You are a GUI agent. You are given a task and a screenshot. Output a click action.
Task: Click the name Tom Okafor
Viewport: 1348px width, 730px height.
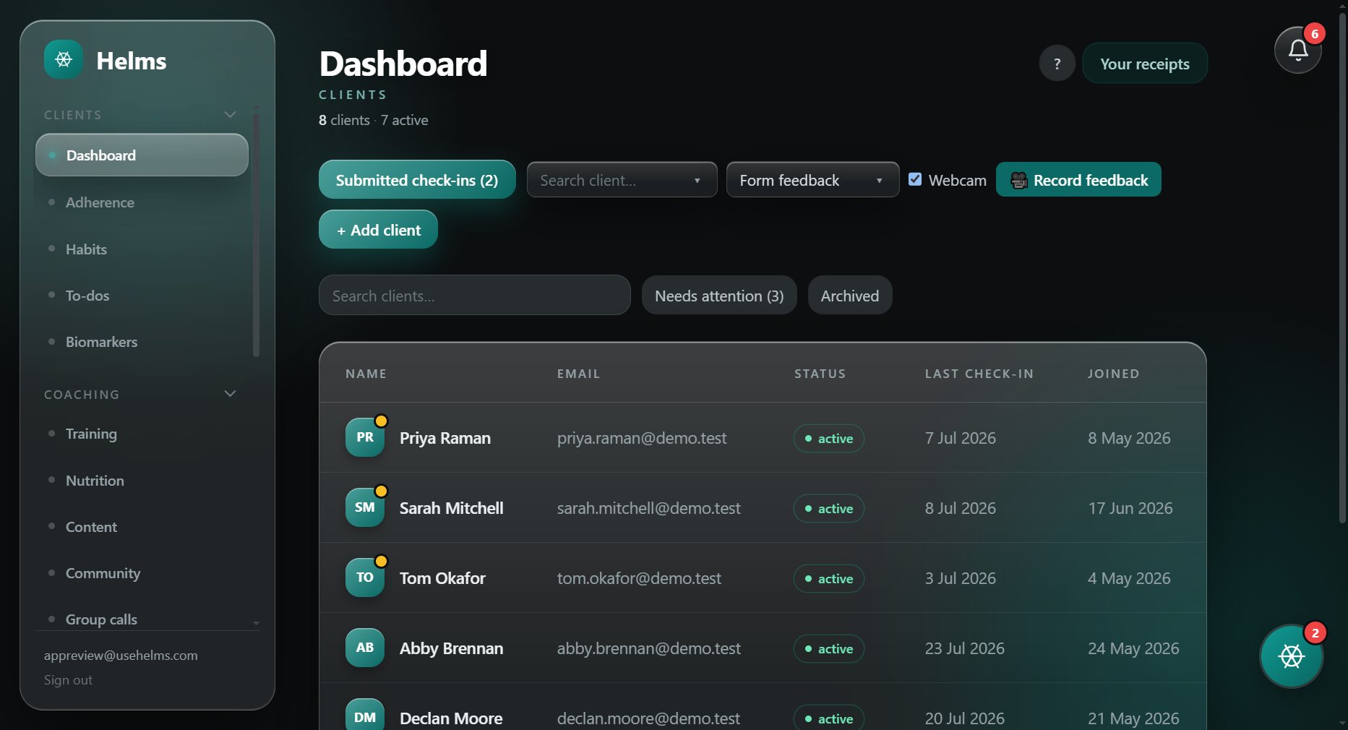442,578
